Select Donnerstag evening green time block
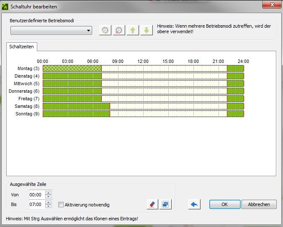 [235, 91]
